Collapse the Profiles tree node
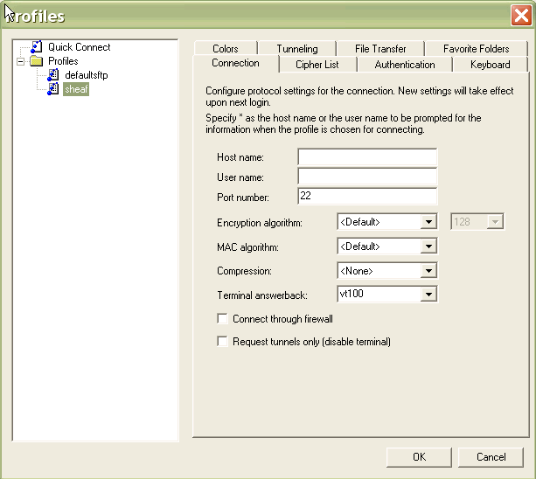Viewport: 536px width, 479px height. pos(20,61)
